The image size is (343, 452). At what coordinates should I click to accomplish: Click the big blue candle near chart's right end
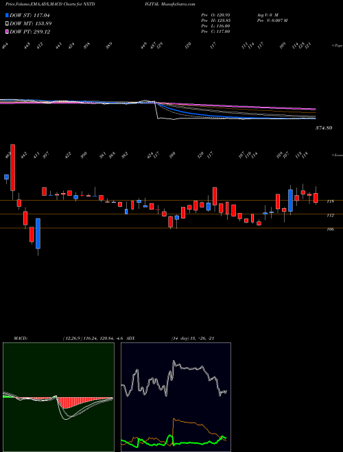(290, 201)
